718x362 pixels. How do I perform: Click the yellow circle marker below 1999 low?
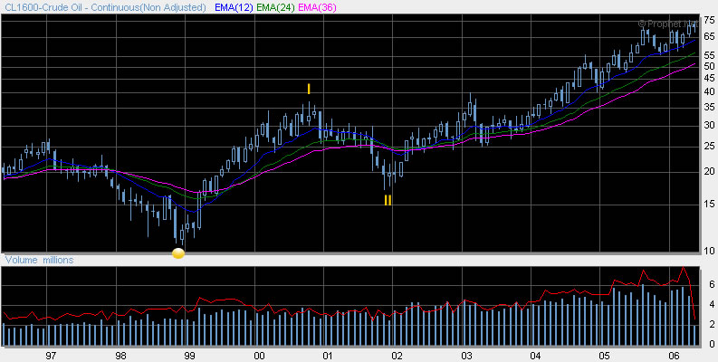[x=178, y=253]
